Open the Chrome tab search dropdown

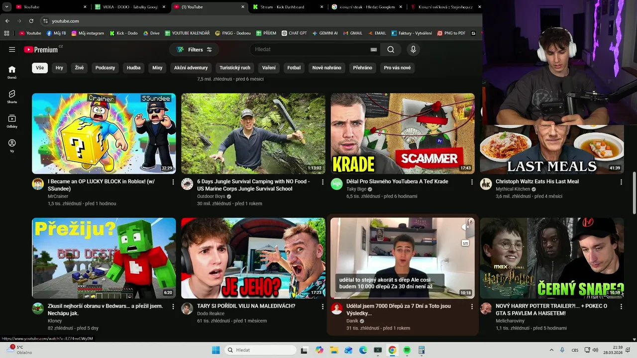6,7
